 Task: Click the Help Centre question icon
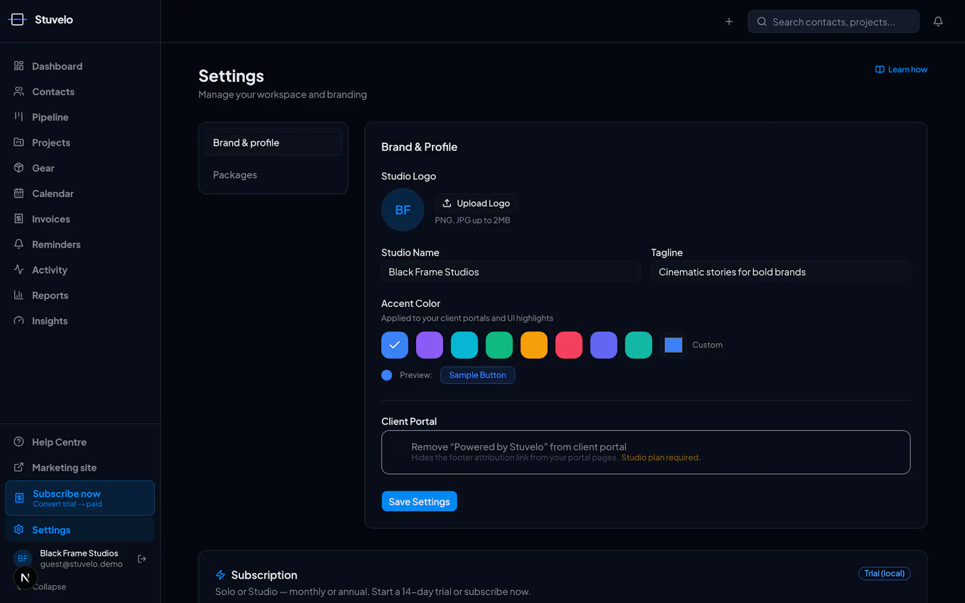click(x=19, y=442)
